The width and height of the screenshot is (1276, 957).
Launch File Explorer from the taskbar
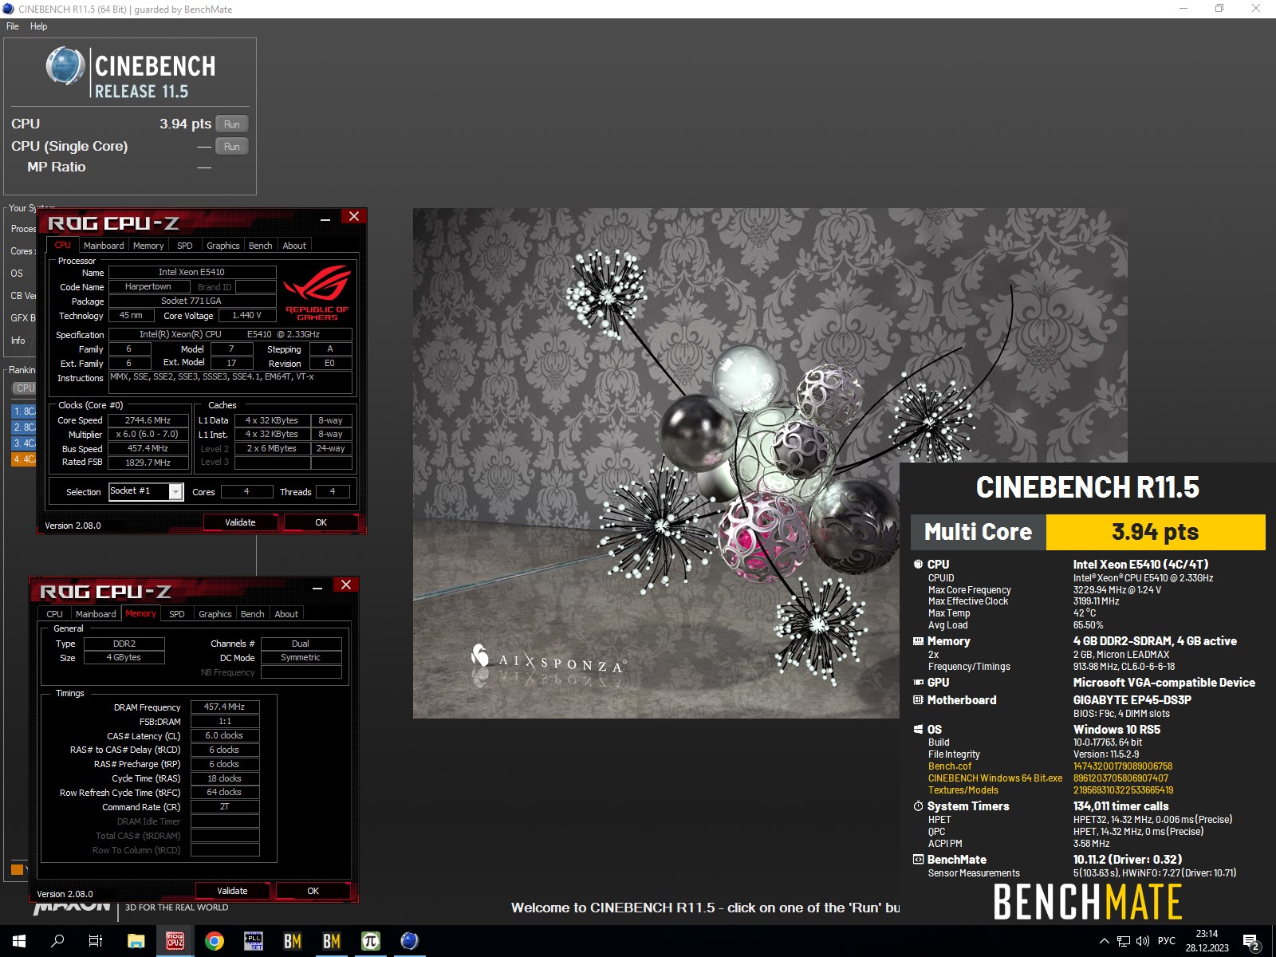click(x=136, y=941)
